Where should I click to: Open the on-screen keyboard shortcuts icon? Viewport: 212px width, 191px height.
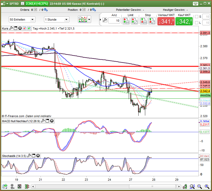(x=196, y=4)
